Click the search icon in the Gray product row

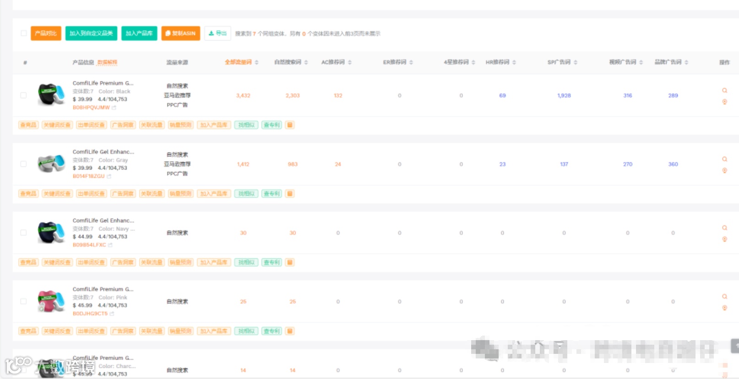(724, 159)
